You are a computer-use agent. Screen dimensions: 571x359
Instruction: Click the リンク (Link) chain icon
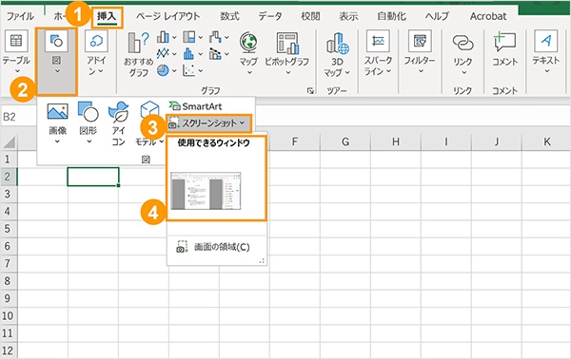tap(463, 43)
